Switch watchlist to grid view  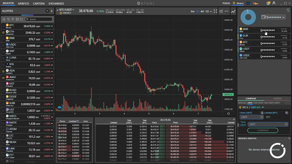17,19
